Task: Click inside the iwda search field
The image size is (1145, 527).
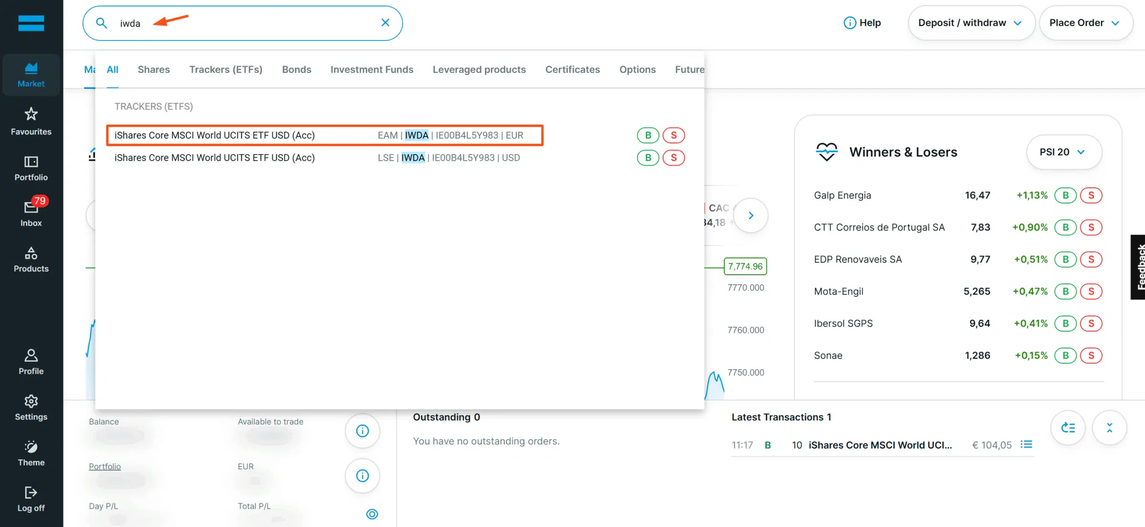Action: pyautogui.click(x=242, y=23)
